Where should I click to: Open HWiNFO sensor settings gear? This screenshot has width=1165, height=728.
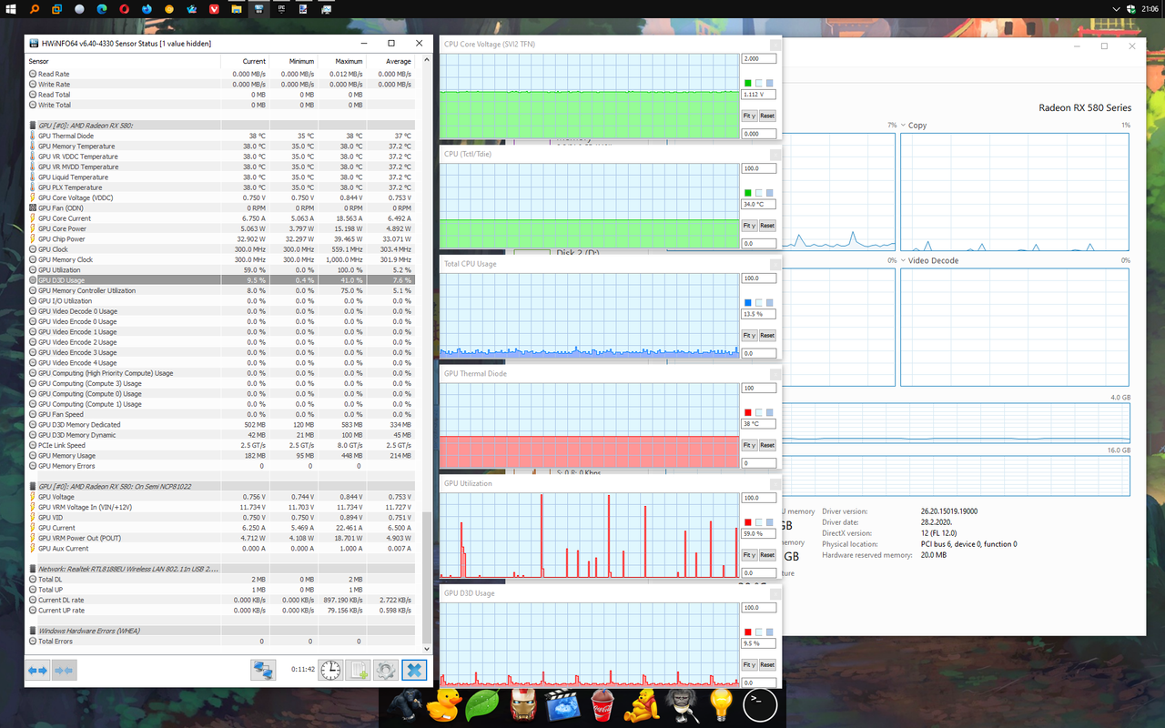[386, 670]
